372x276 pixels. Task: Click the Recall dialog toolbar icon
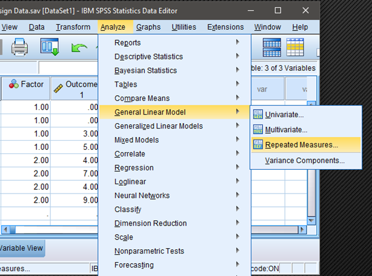[49, 47]
